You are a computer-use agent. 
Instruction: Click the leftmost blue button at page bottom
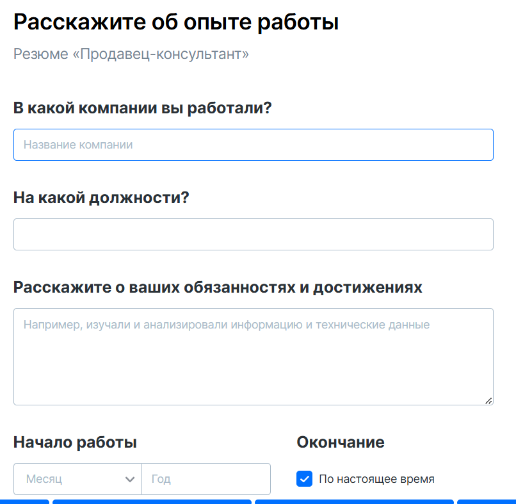click(x=24, y=501)
